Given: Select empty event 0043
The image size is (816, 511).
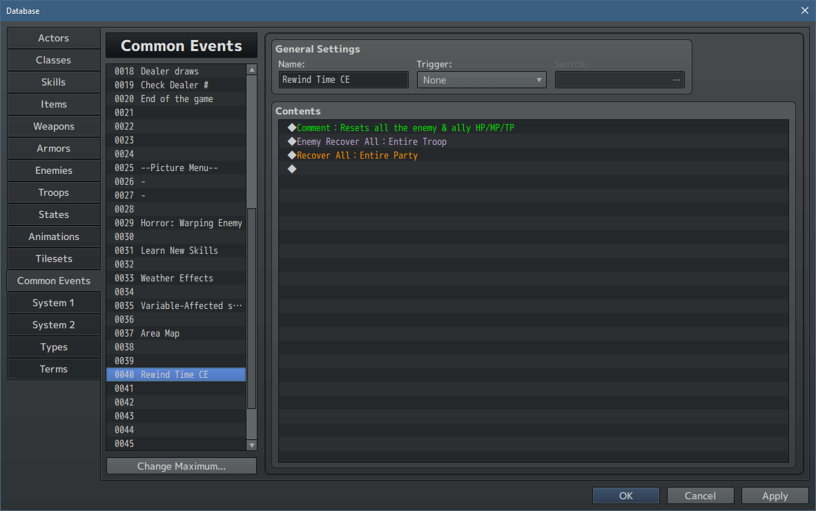Looking at the screenshot, I should tap(176, 415).
